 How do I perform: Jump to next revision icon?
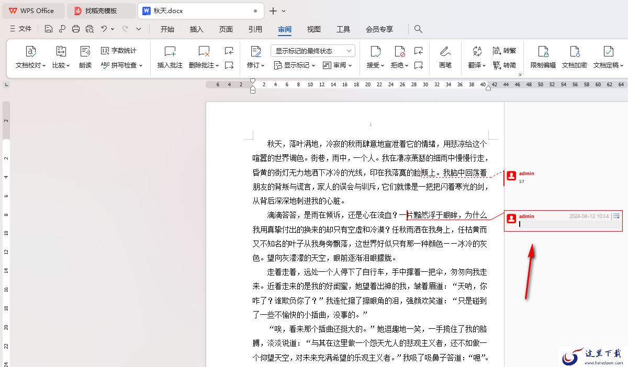418,65
